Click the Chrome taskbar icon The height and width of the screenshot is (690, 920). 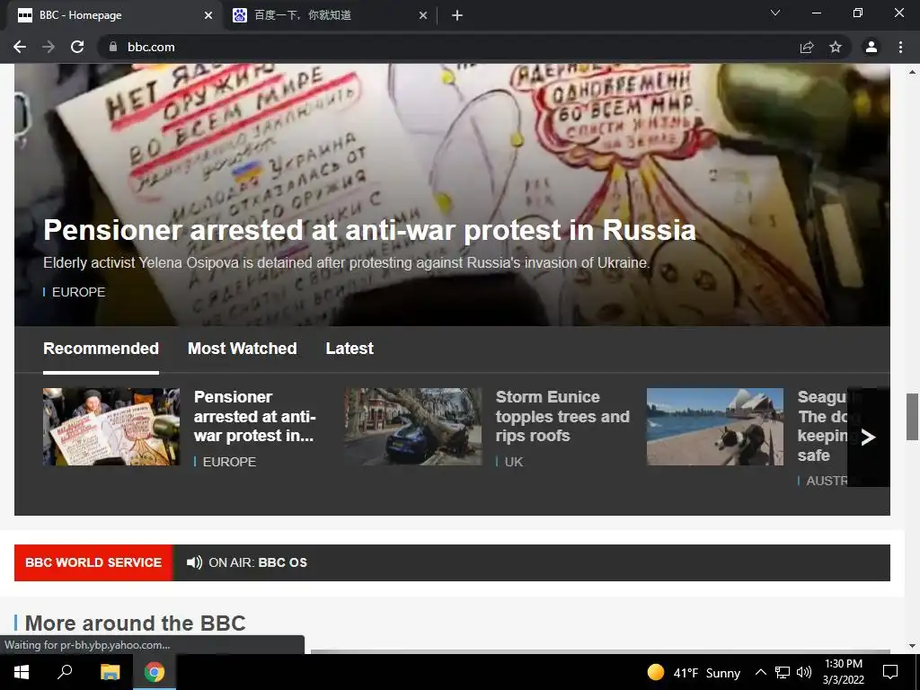[x=155, y=672]
